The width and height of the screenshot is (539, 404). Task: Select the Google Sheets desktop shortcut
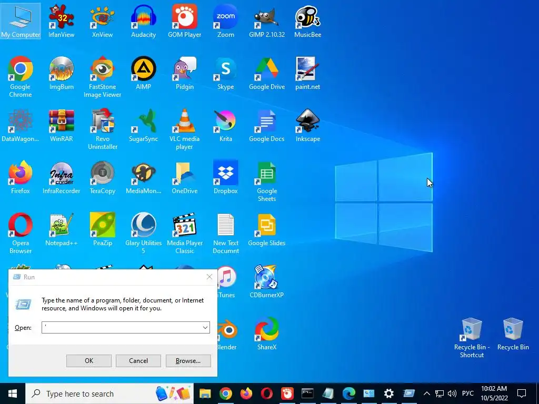click(x=267, y=181)
